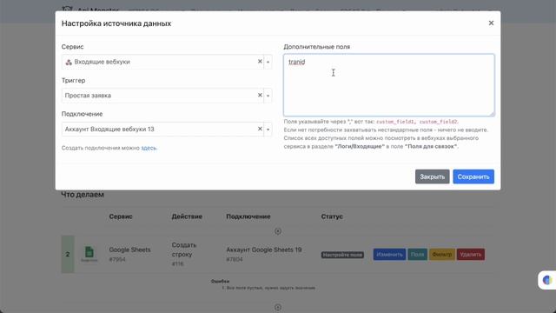Expand the Подключение dropdown arrow

pyautogui.click(x=268, y=130)
